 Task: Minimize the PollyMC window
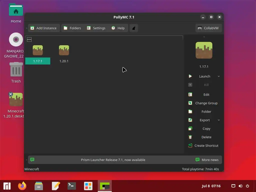(203, 17)
